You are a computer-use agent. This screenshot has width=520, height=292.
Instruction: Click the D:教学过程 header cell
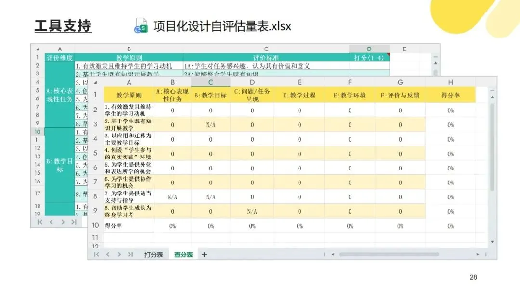point(299,95)
